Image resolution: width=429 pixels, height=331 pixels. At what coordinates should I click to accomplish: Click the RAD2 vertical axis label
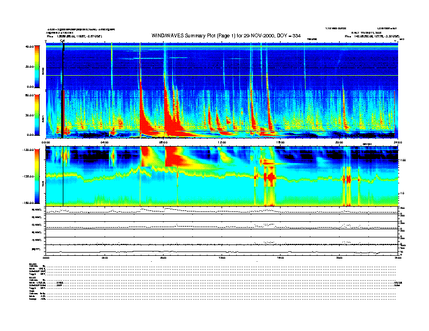pos(43,71)
